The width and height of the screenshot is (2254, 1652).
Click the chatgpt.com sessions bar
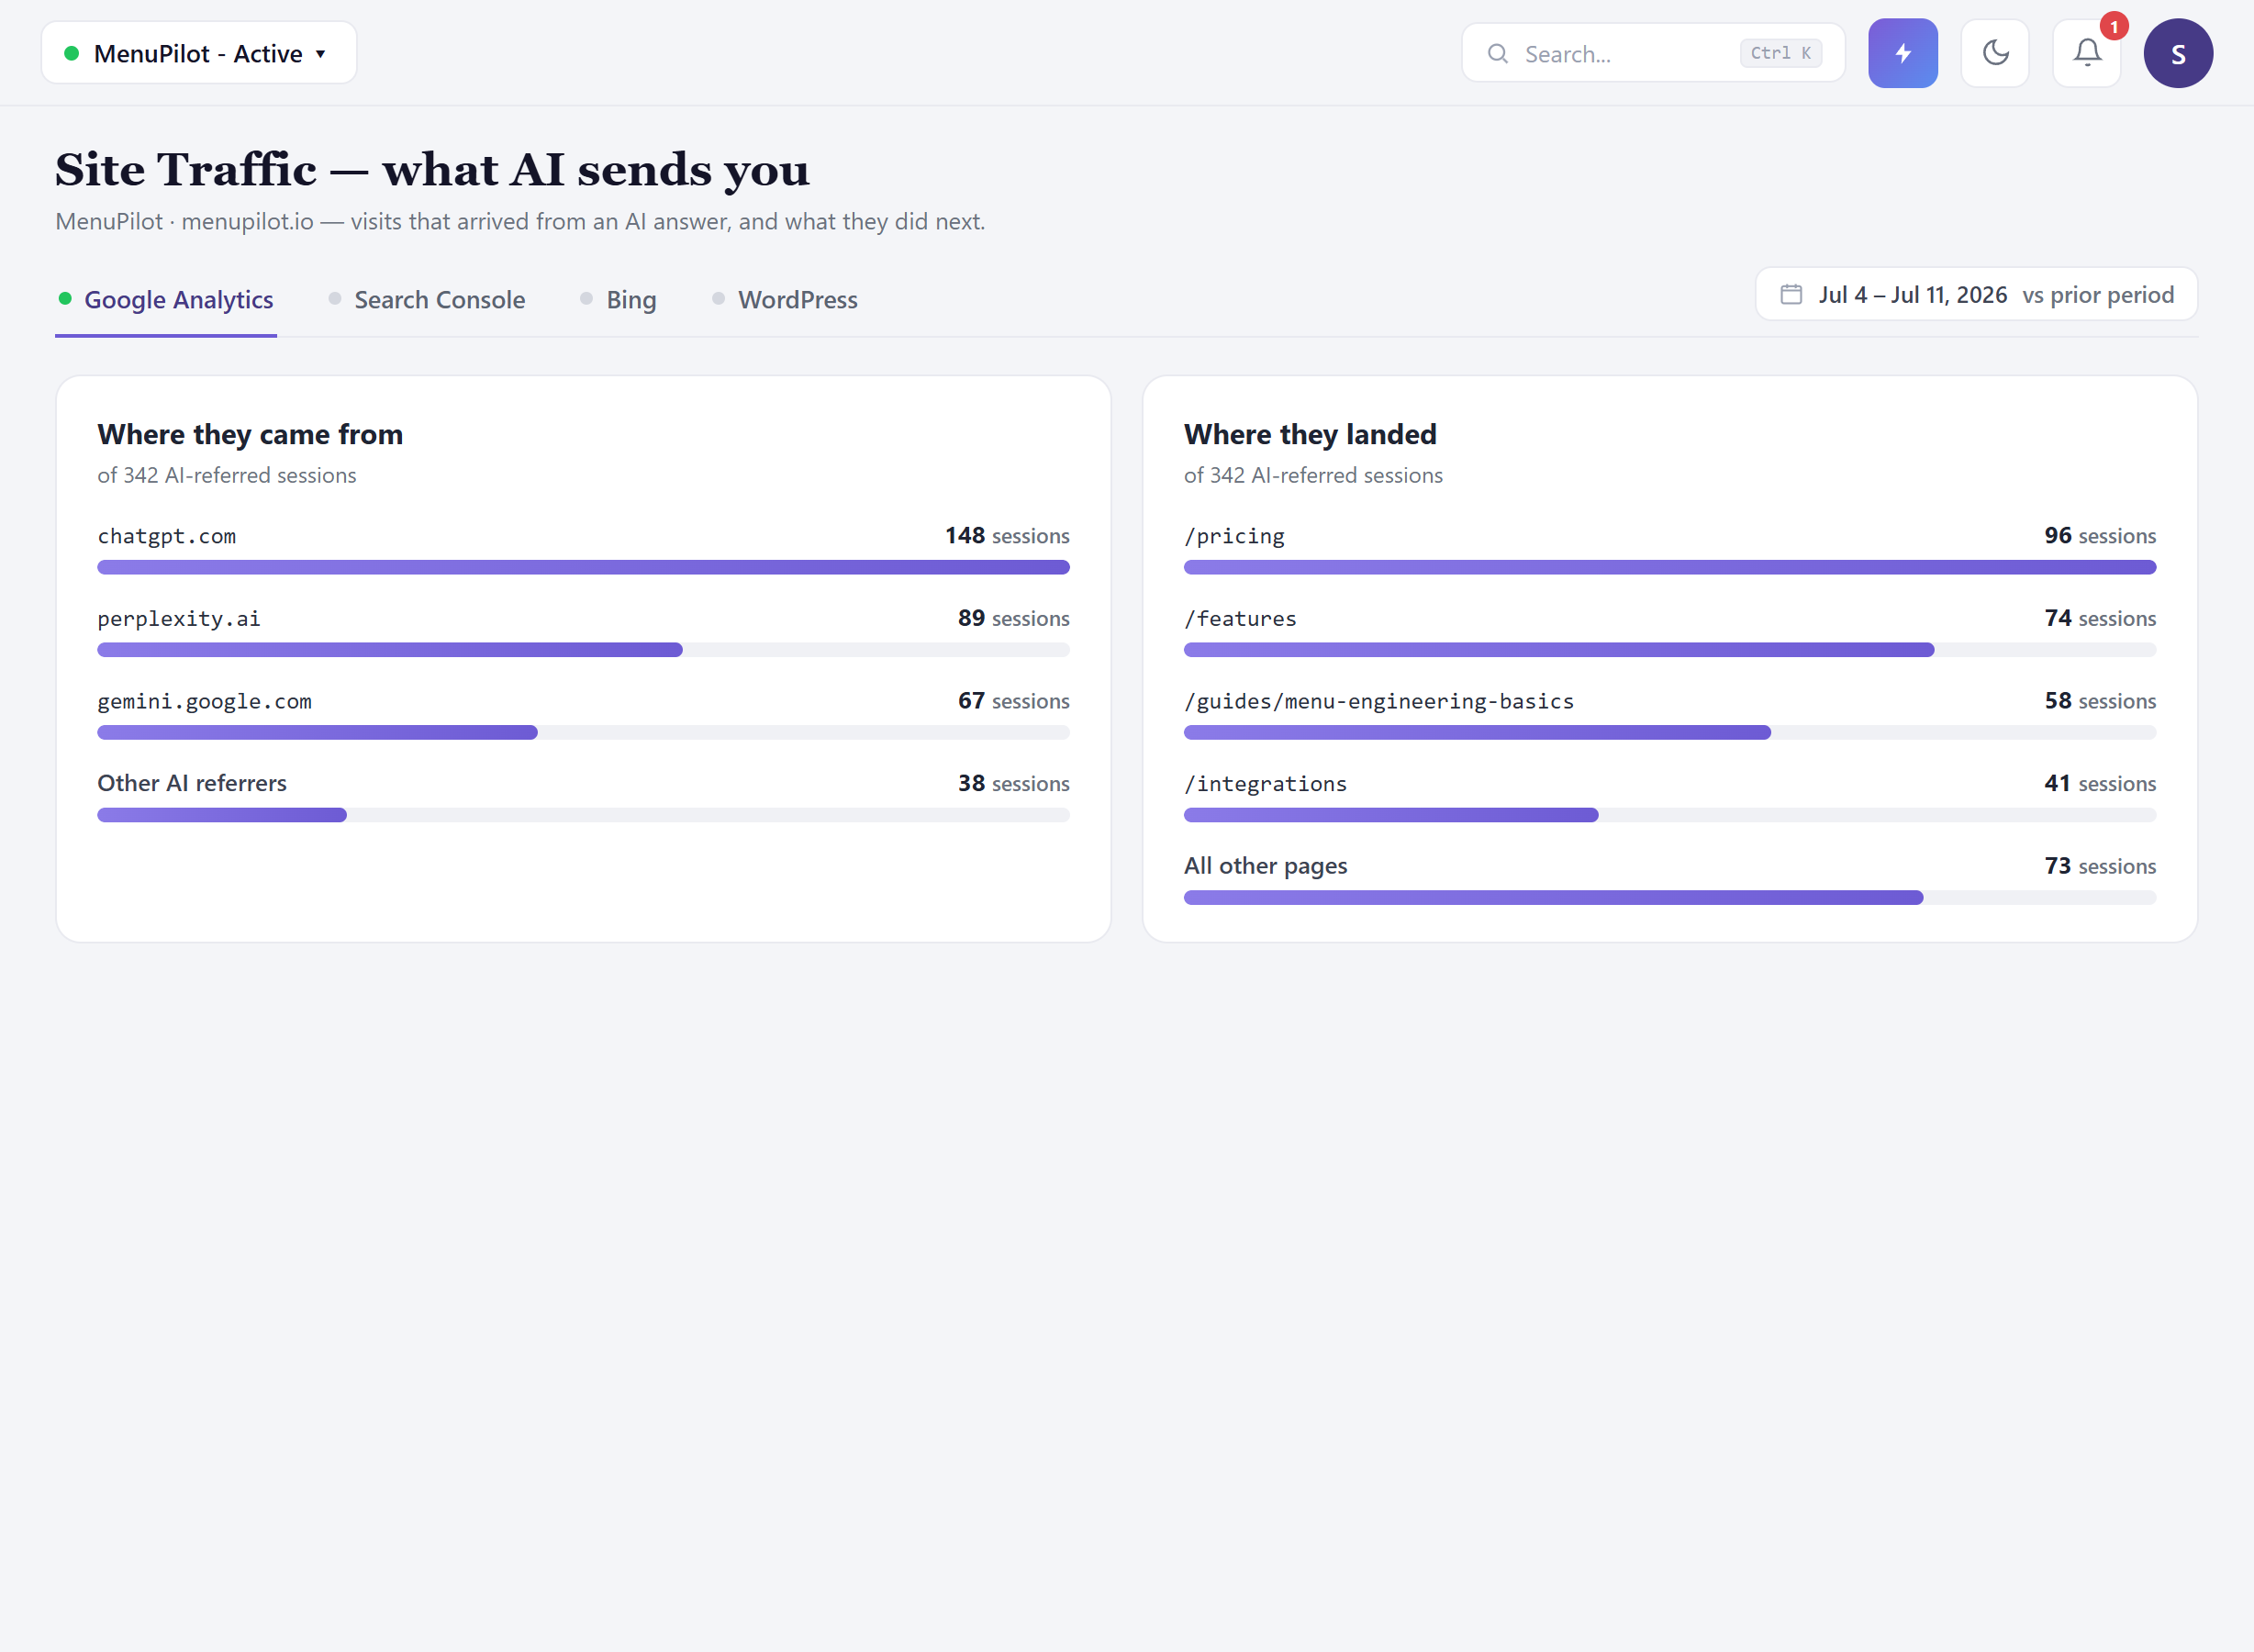[x=583, y=567]
